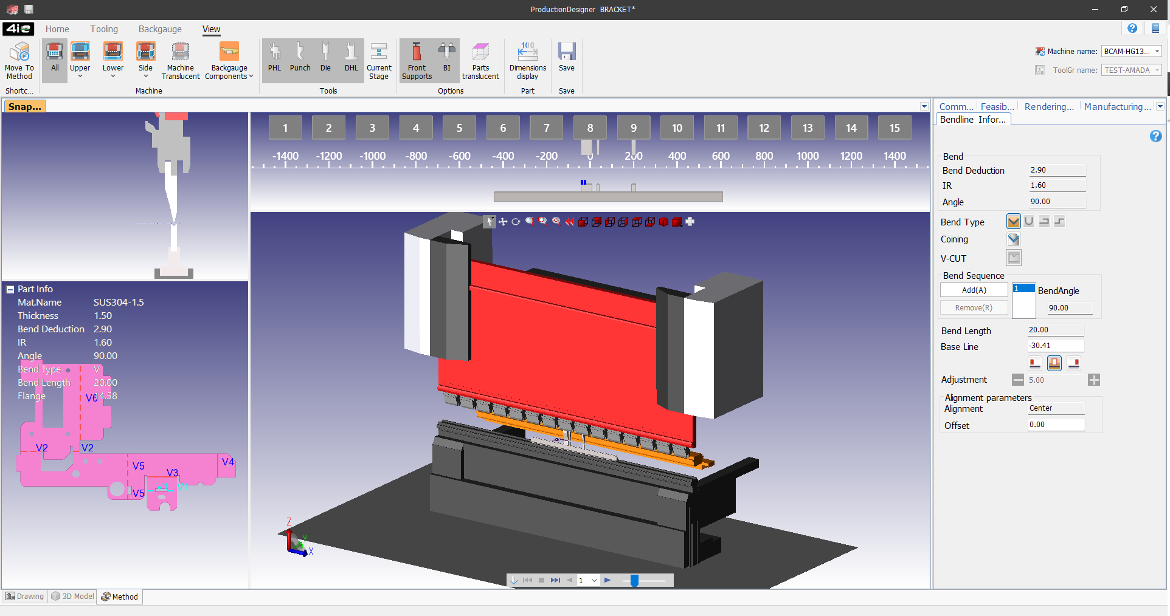
Task: Open the Machine name dropdown
Action: (1157, 52)
